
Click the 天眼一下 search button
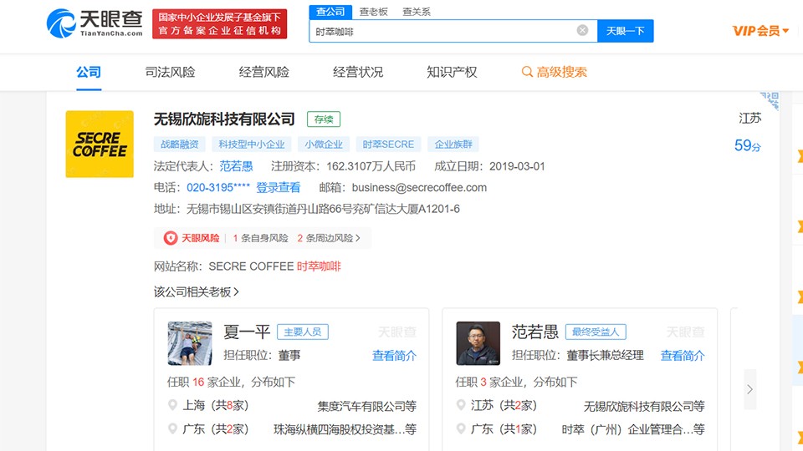(x=626, y=31)
